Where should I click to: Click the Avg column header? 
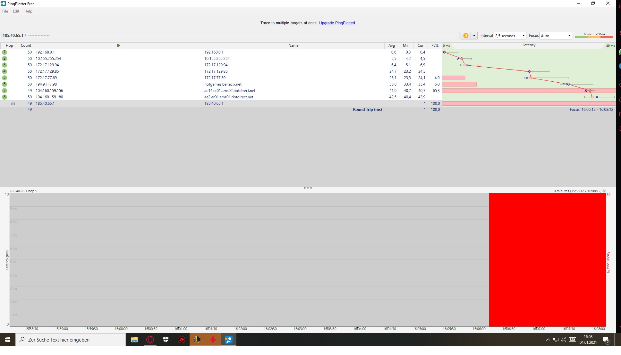(x=391, y=45)
